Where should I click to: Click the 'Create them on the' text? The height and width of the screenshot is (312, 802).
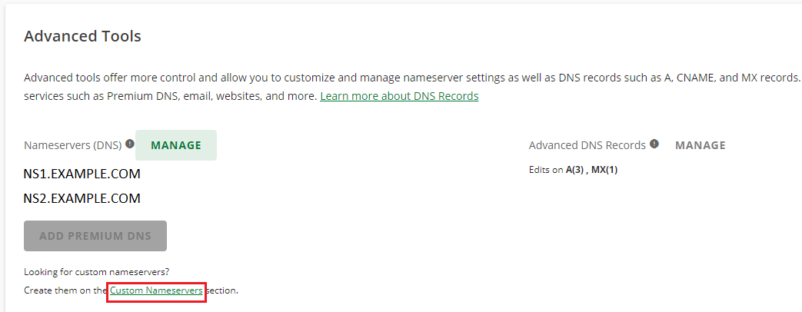(x=65, y=290)
